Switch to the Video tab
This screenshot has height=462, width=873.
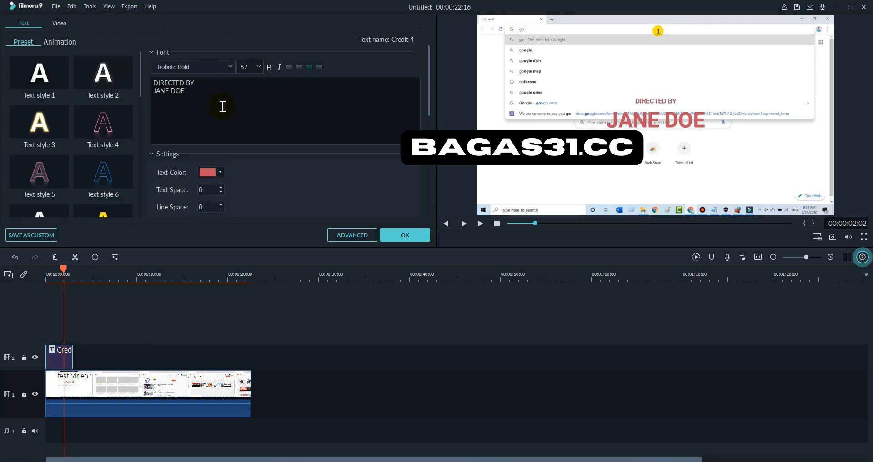point(59,23)
